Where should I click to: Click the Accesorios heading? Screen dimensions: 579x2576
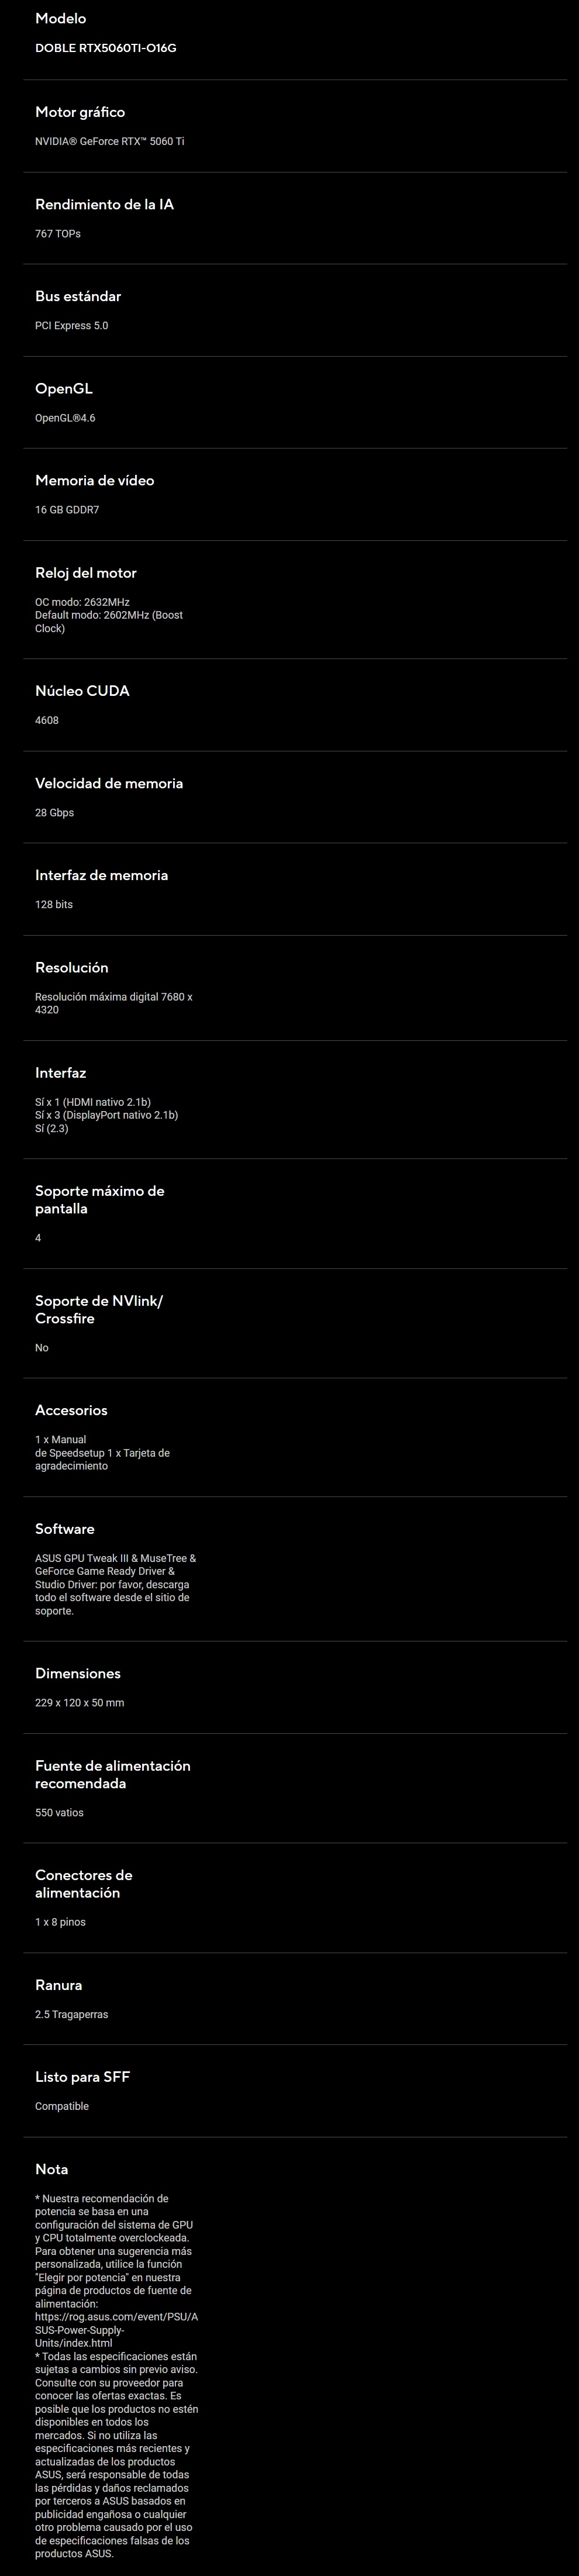[x=71, y=1410]
